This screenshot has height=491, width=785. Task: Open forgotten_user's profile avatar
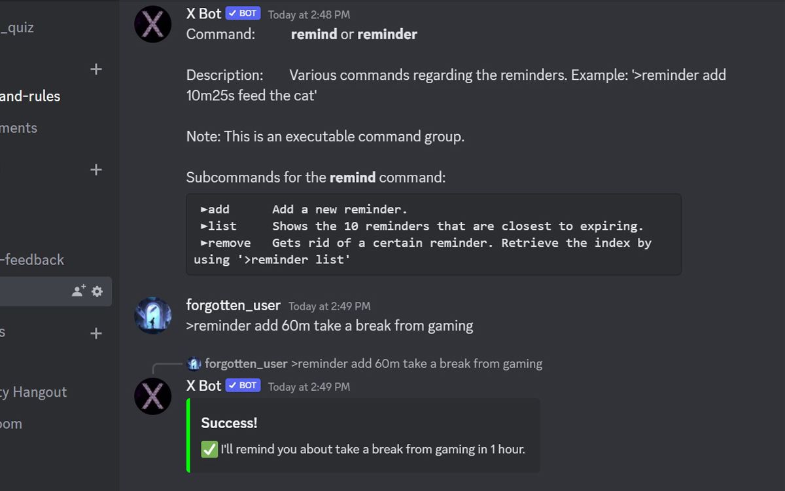point(153,315)
